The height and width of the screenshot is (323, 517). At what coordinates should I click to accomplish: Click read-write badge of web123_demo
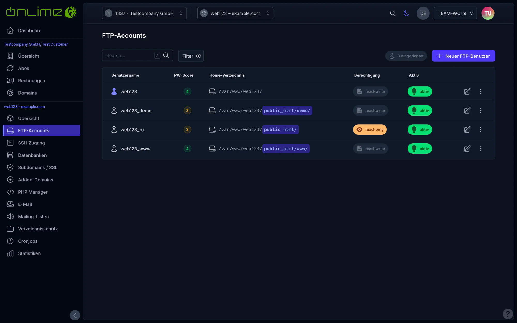pos(370,111)
